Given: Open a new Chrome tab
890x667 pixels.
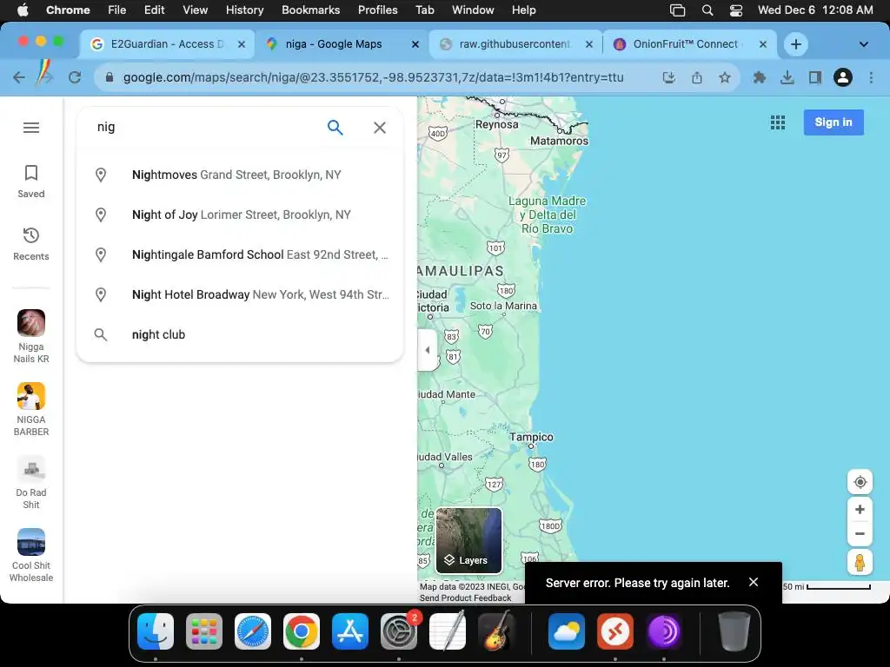Looking at the screenshot, I should 796,44.
